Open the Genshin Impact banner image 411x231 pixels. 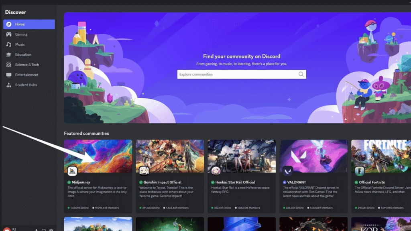170,156
